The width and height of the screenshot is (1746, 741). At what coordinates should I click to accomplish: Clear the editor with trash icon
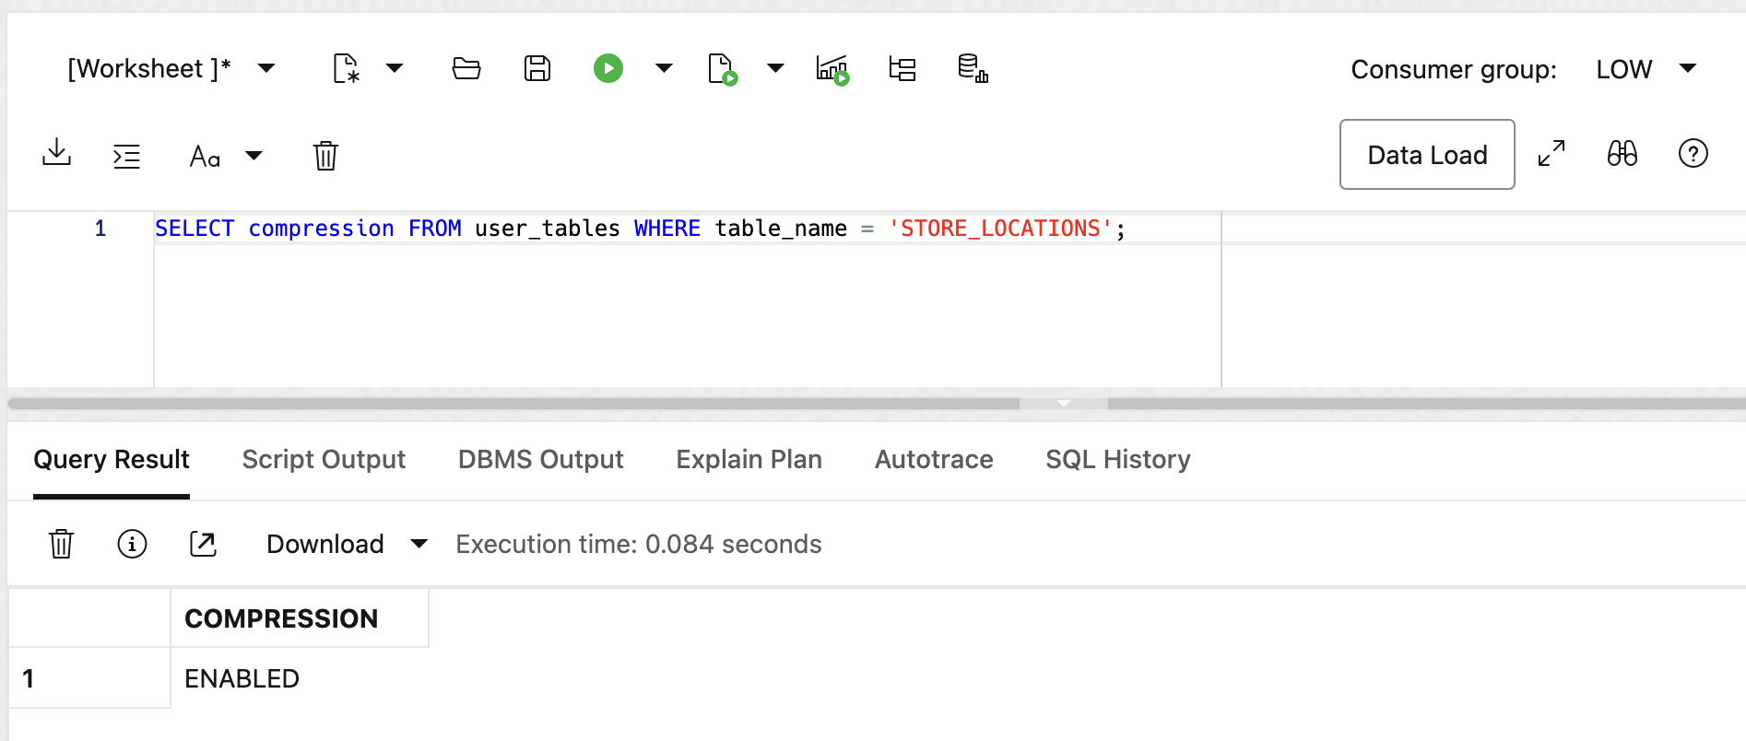click(x=325, y=156)
